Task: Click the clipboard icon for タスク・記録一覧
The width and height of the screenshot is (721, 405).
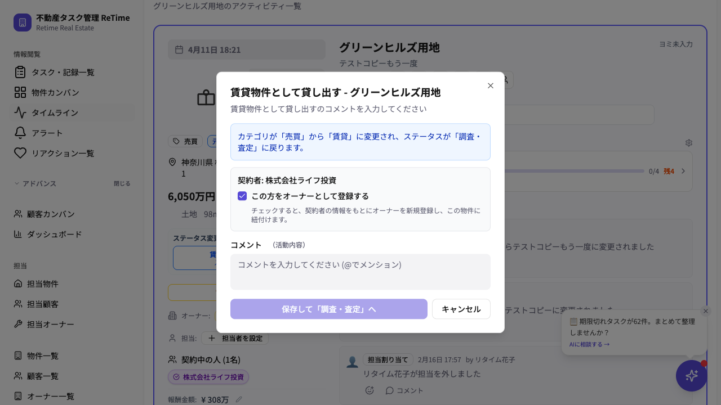Action: tap(20, 72)
